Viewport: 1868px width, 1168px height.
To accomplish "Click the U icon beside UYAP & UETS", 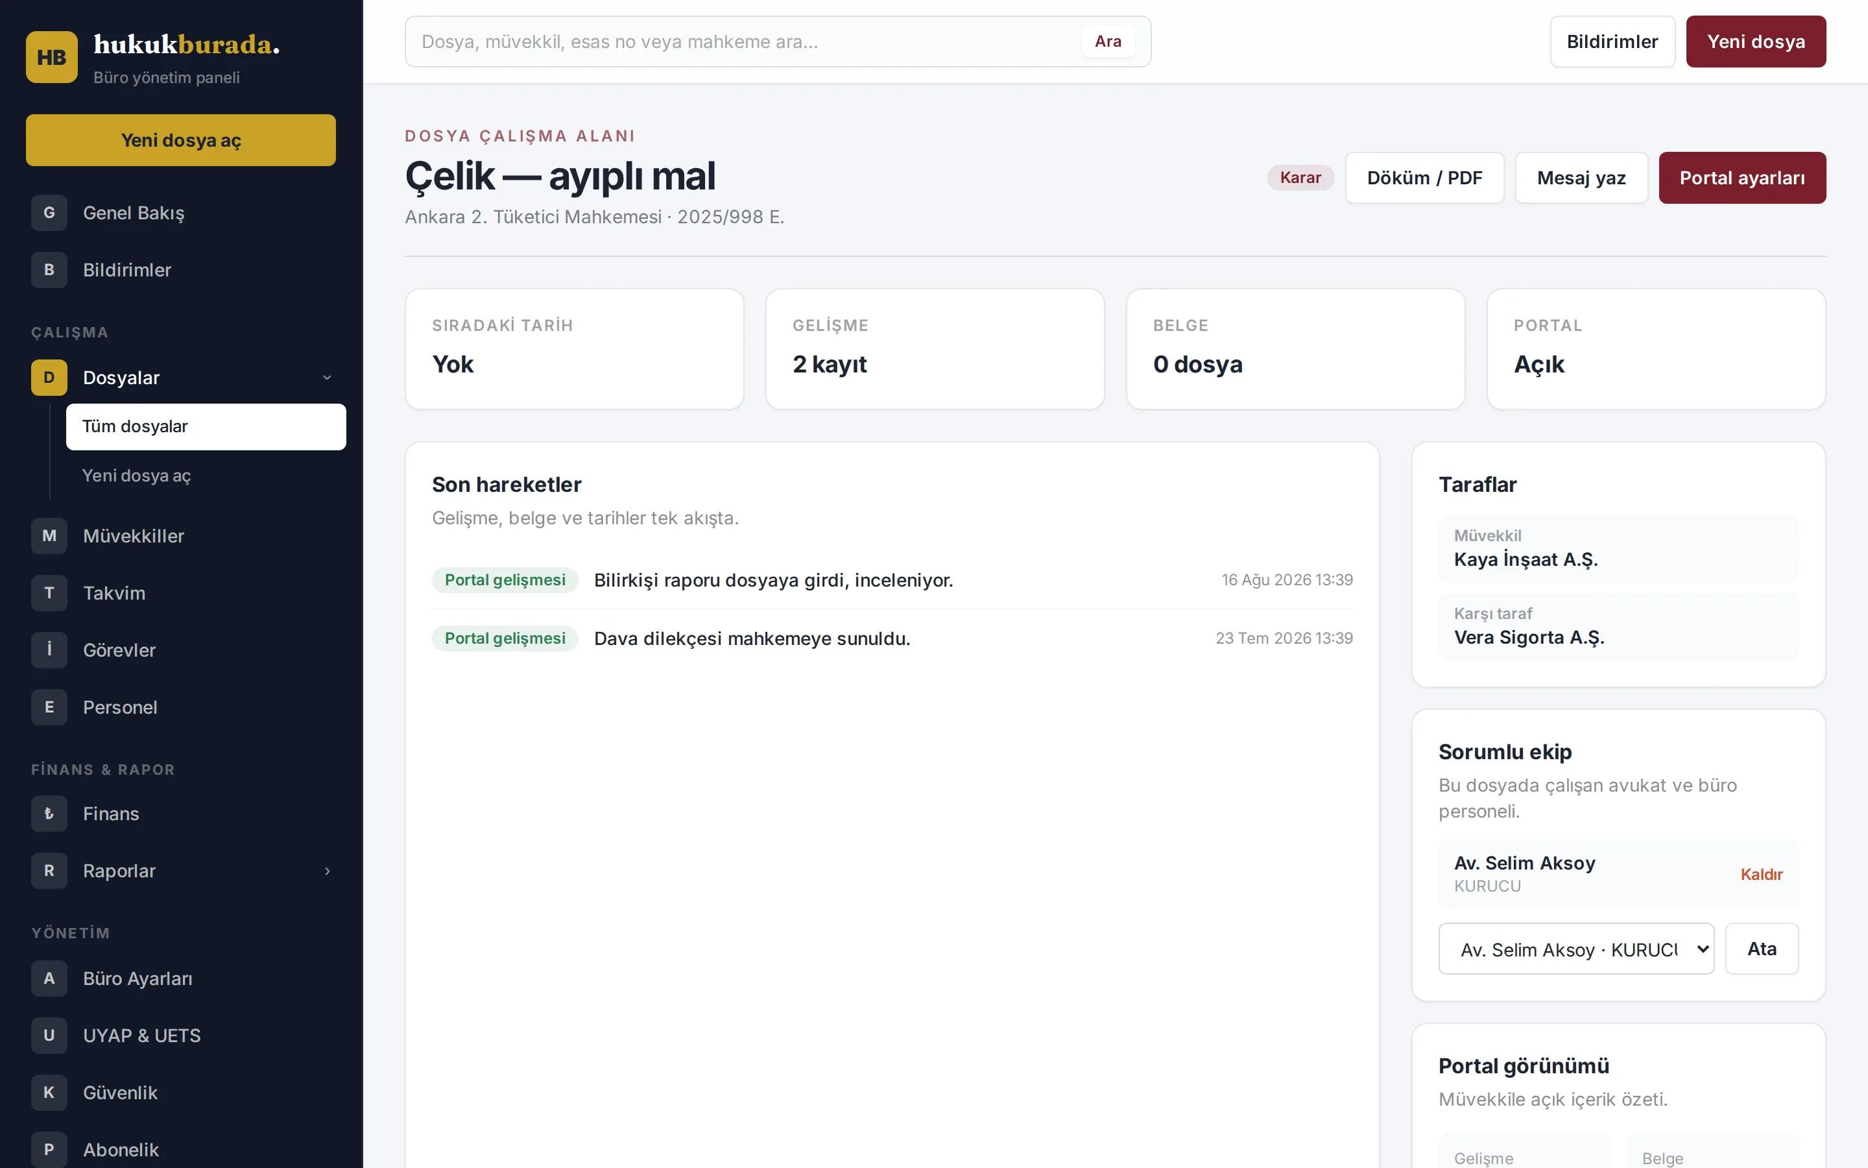I will coord(49,1036).
